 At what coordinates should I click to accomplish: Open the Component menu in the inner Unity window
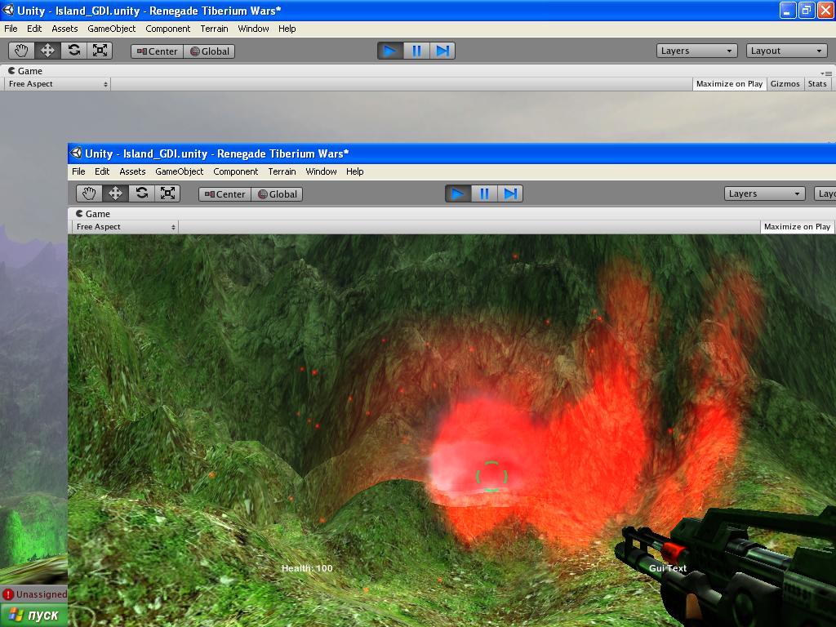[236, 171]
